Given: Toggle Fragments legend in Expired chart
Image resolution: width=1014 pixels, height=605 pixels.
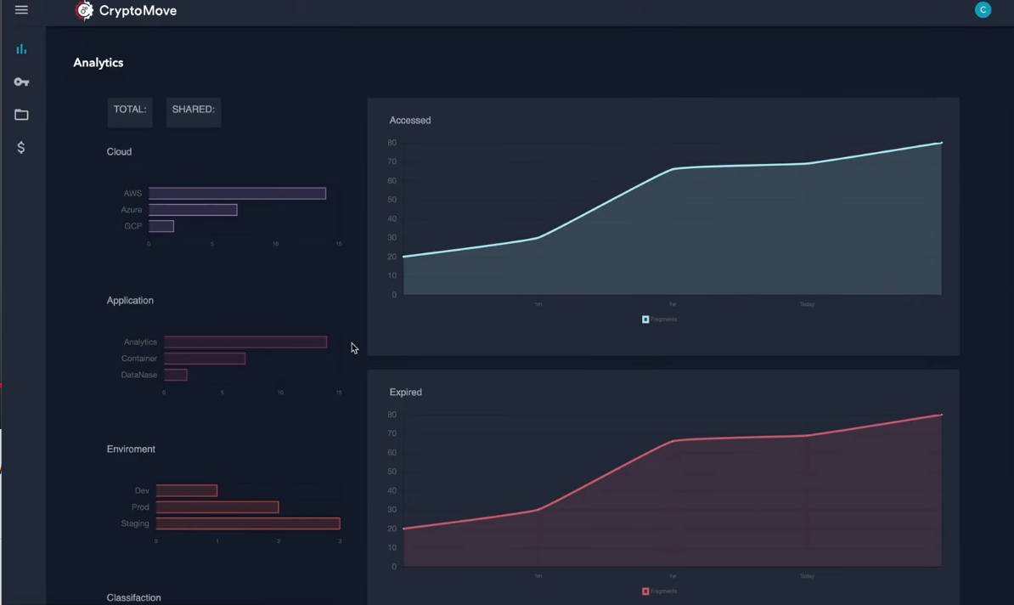Looking at the screenshot, I should point(659,591).
